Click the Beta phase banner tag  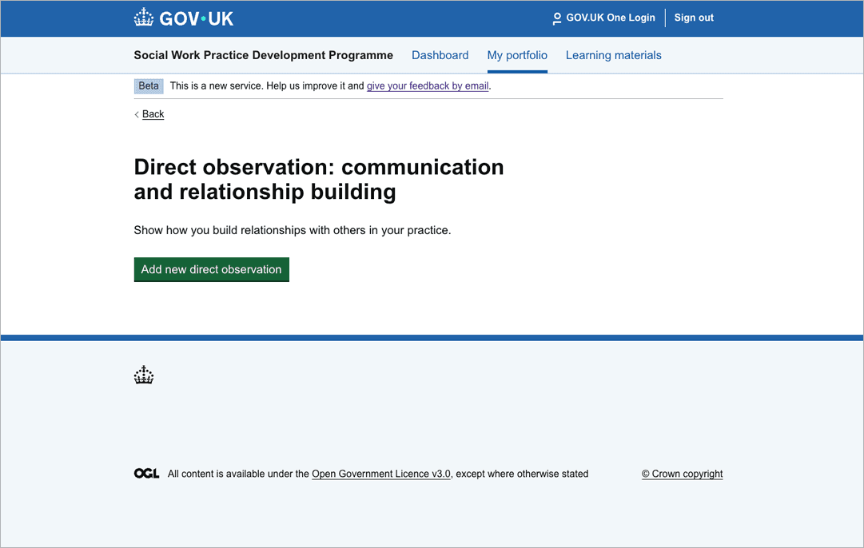(148, 85)
